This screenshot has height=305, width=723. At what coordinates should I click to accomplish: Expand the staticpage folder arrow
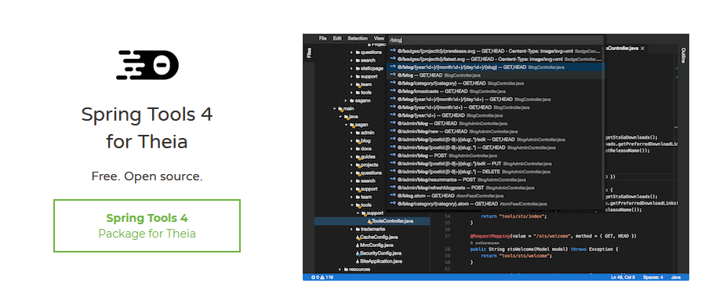[x=352, y=68]
